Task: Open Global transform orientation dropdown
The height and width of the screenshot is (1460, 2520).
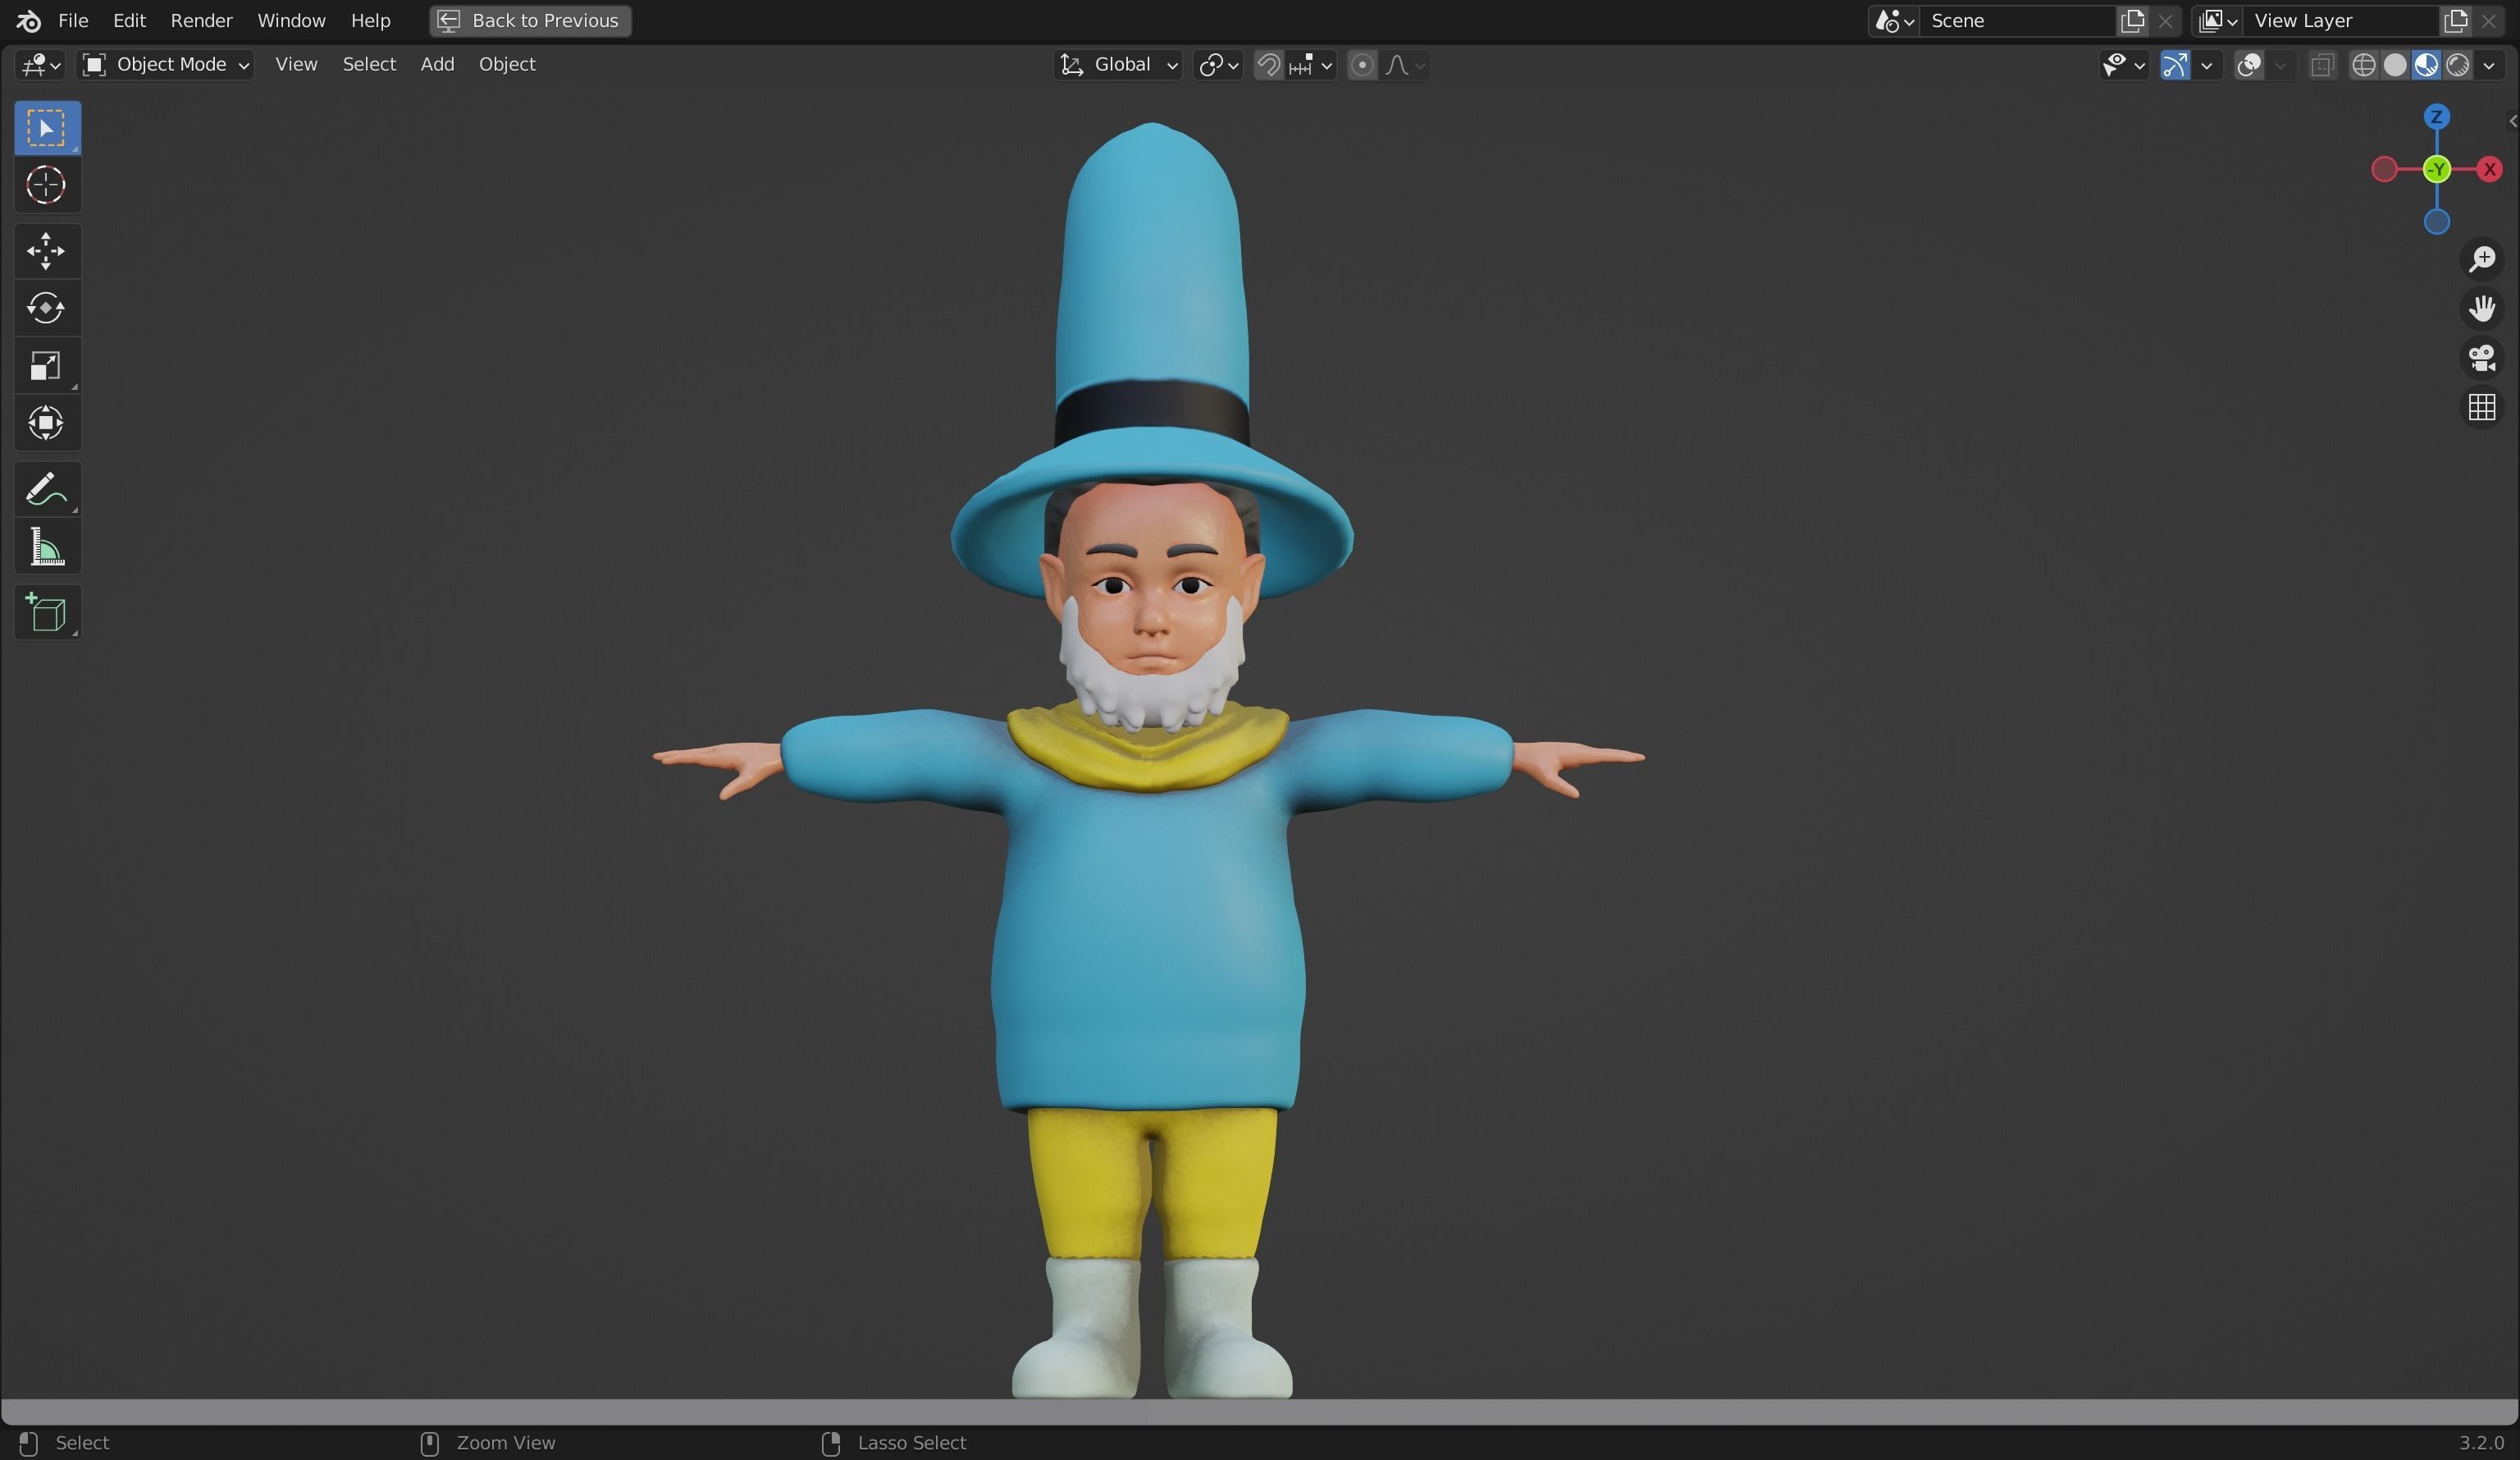Action: coord(1120,65)
